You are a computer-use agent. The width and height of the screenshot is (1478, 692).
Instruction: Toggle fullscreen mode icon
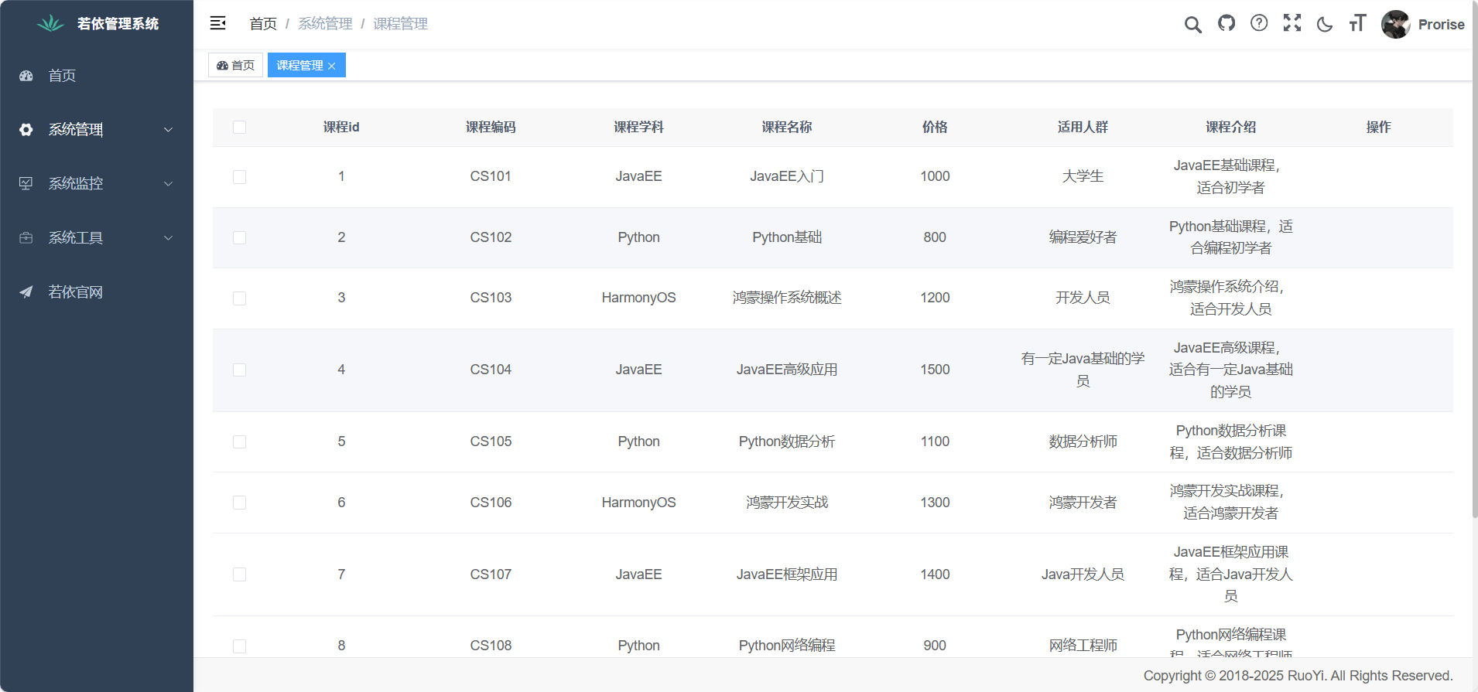click(1292, 23)
